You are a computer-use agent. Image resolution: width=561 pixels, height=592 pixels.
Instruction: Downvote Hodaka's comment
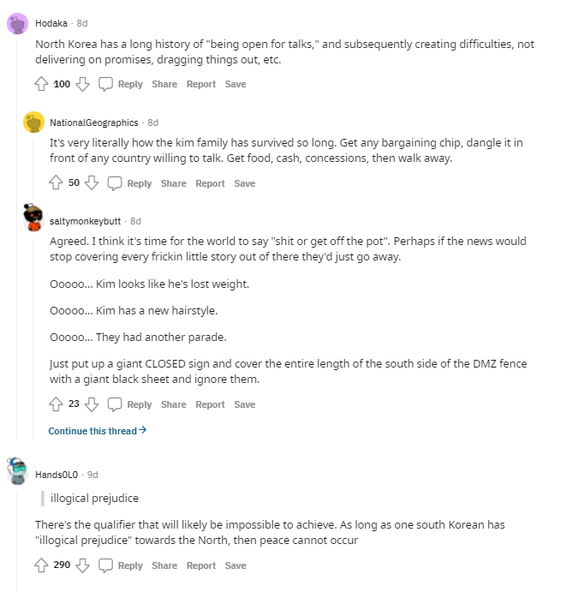pos(82,84)
